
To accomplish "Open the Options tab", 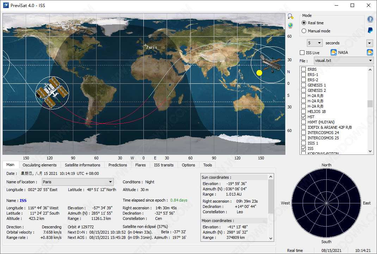I will click(x=188, y=165).
